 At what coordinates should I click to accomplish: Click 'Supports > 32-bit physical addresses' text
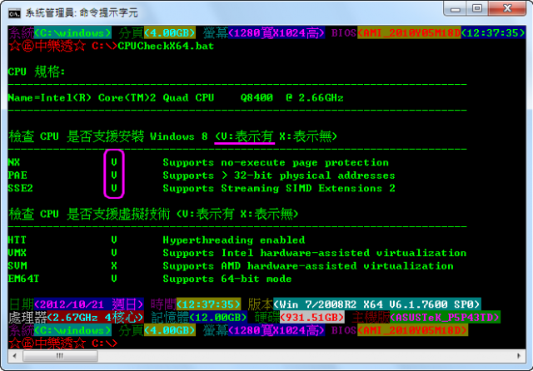tap(279, 176)
